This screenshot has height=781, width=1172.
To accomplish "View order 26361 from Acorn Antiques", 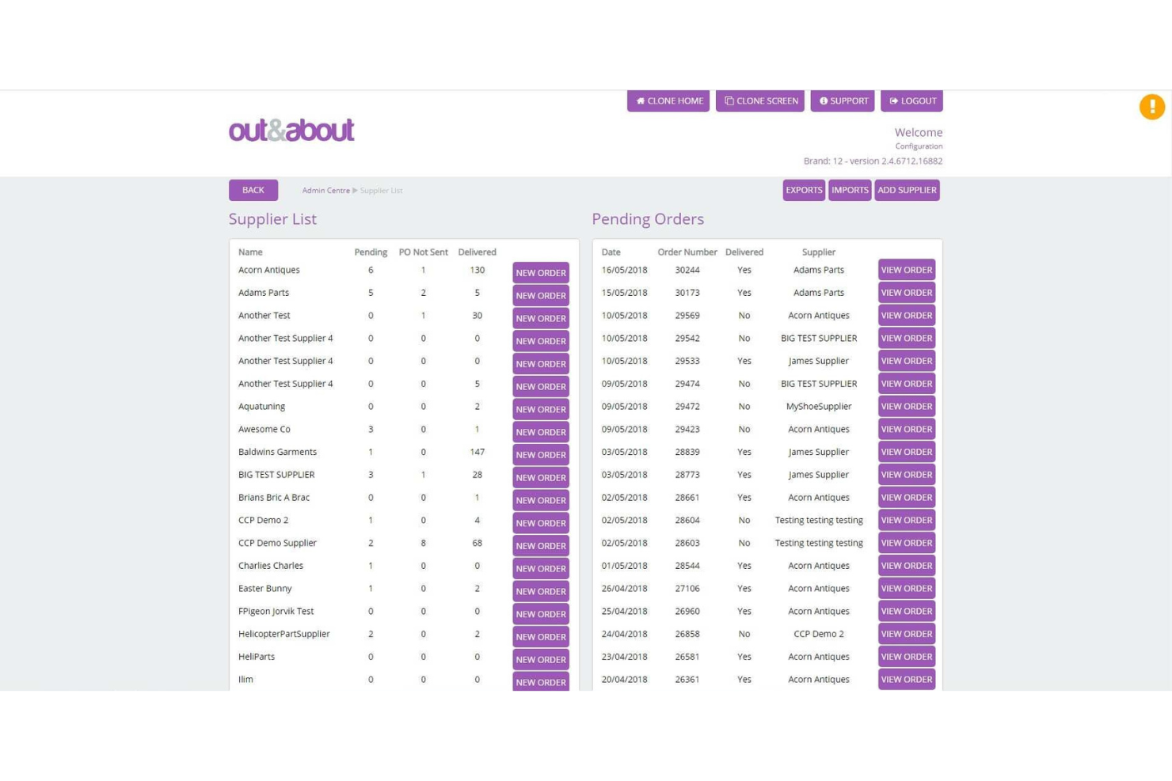I will (907, 679).
